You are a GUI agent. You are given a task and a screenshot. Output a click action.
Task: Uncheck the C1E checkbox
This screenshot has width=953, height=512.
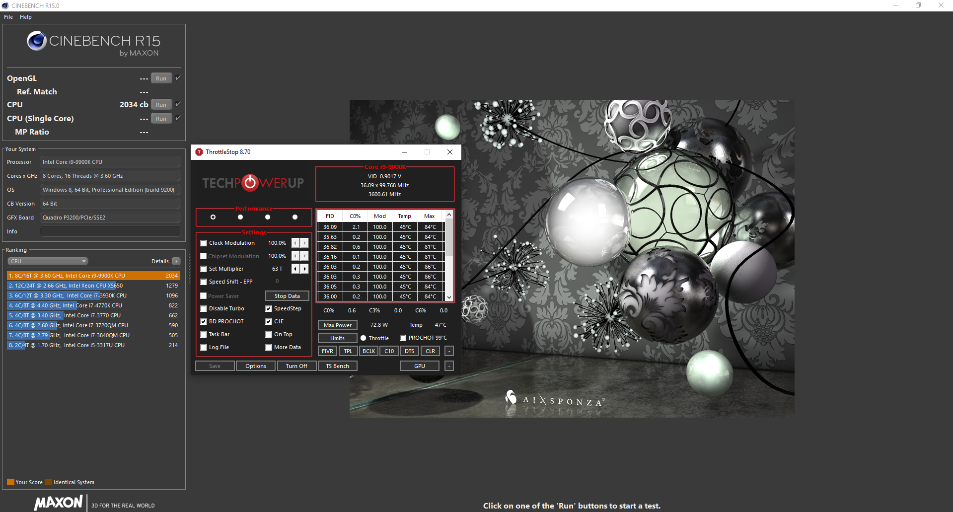click(269, 322)
